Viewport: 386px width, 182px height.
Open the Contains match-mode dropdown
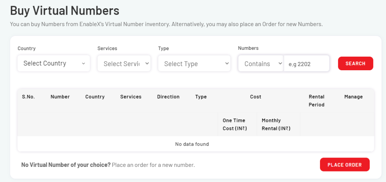click(261, 63)
